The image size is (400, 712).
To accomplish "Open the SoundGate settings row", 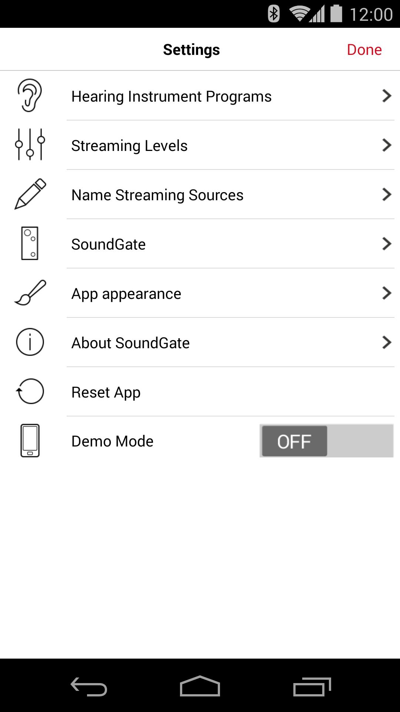I will [x=200, y=244].
